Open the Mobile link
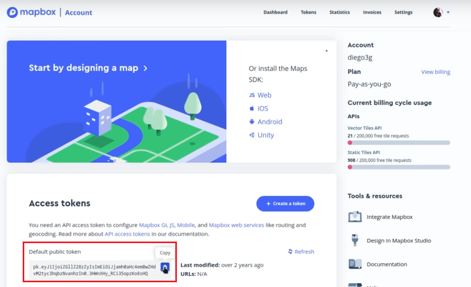471x287 pixels. (x=186, y=225)
